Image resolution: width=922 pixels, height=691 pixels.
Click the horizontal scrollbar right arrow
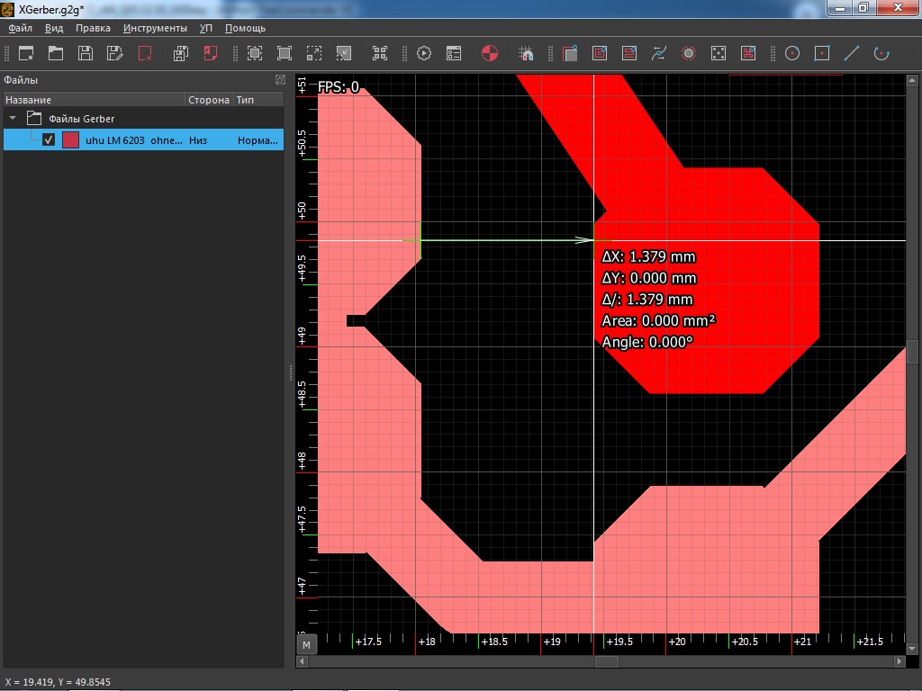click(899, 661)
